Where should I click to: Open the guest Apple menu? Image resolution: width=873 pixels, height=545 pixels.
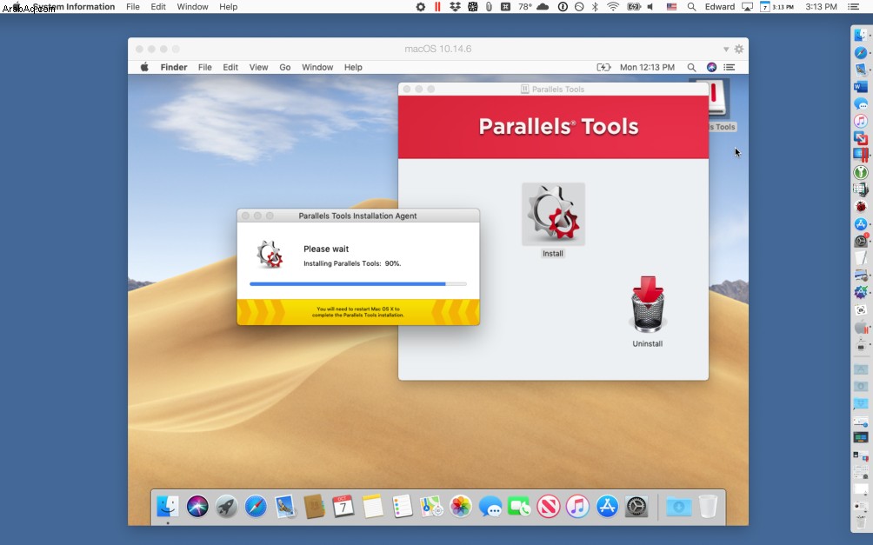click(144, 67)
